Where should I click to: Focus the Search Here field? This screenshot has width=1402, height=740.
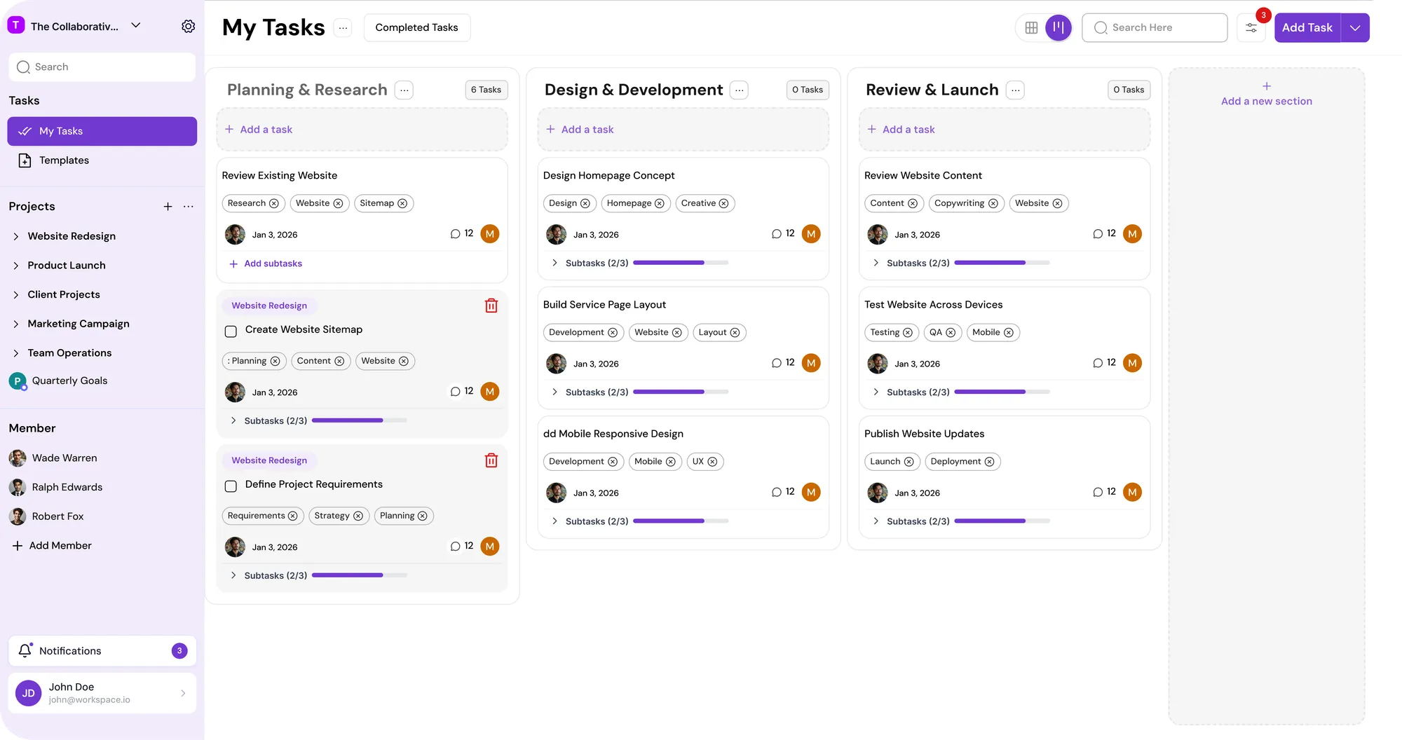(x=1155, y=27)
